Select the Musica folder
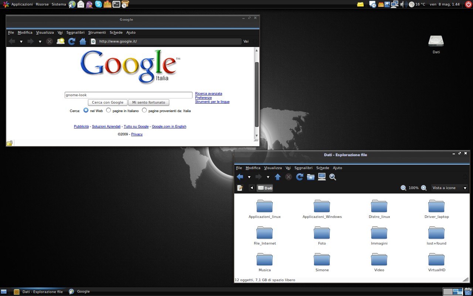This screenshot has width=473, height=296. coord(265,262)
